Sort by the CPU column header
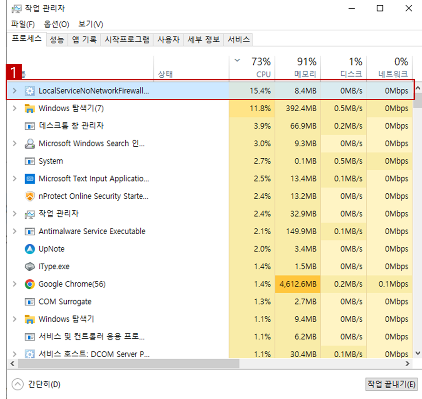Image resolution: width=422 pixels, height=399 pixels. tap(252, 68)
